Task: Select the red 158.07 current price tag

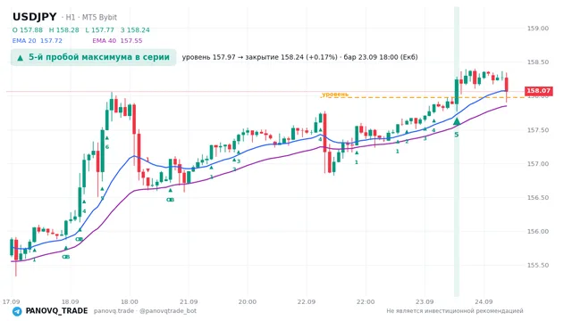Action: 538,91
